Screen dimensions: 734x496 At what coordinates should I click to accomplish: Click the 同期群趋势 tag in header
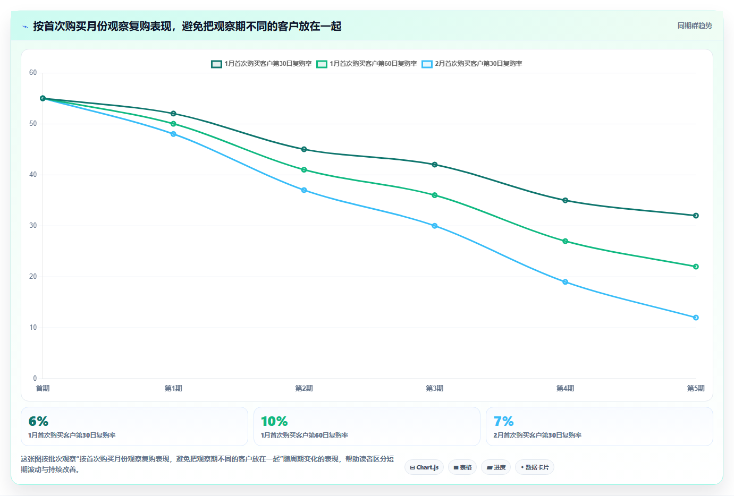point(695,25)
